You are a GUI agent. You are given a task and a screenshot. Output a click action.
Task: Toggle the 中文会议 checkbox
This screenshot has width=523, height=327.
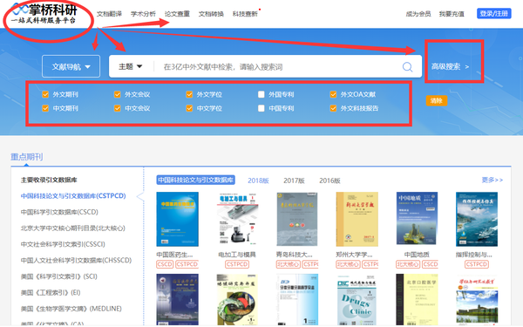tap(118, 108)
